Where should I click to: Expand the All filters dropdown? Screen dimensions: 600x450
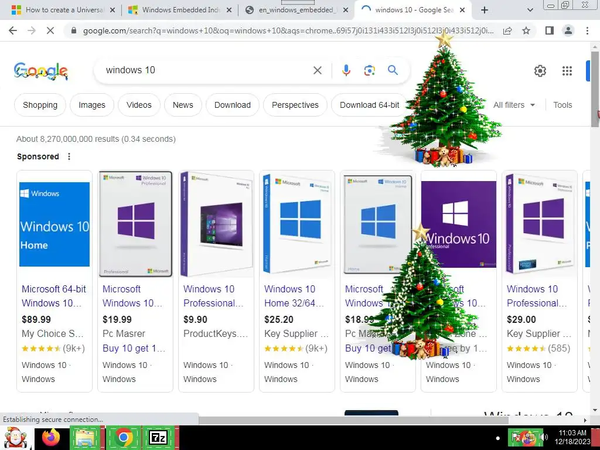pos(514,105)
